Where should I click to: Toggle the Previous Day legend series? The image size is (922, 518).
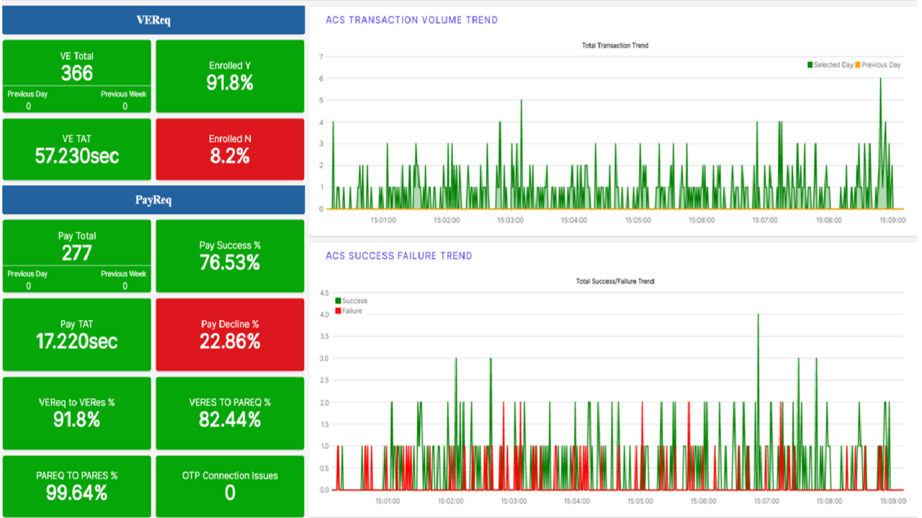[x=880, y=65]
